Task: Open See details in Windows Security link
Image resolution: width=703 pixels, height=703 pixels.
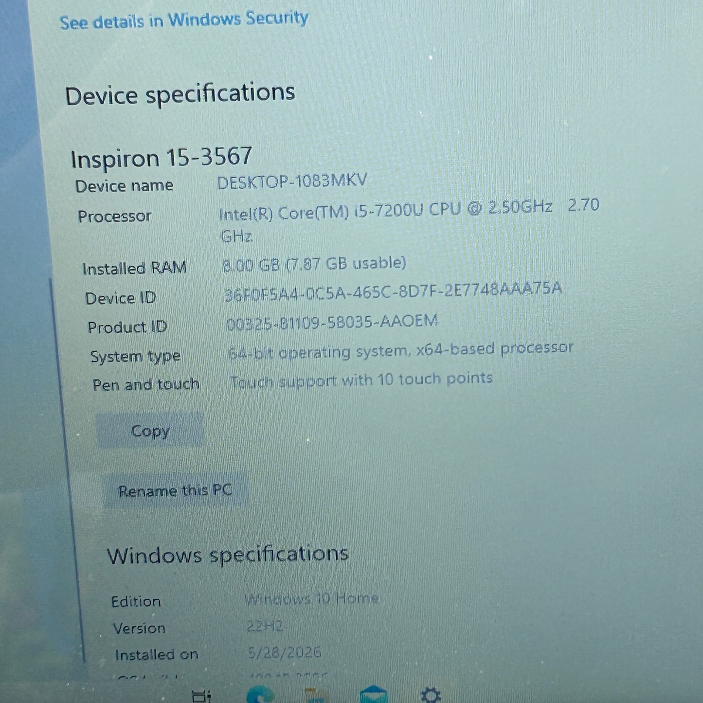Action: click(184, 20)
